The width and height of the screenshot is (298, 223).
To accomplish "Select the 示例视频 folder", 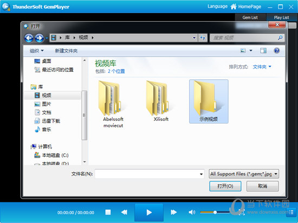I will [209, 102].
